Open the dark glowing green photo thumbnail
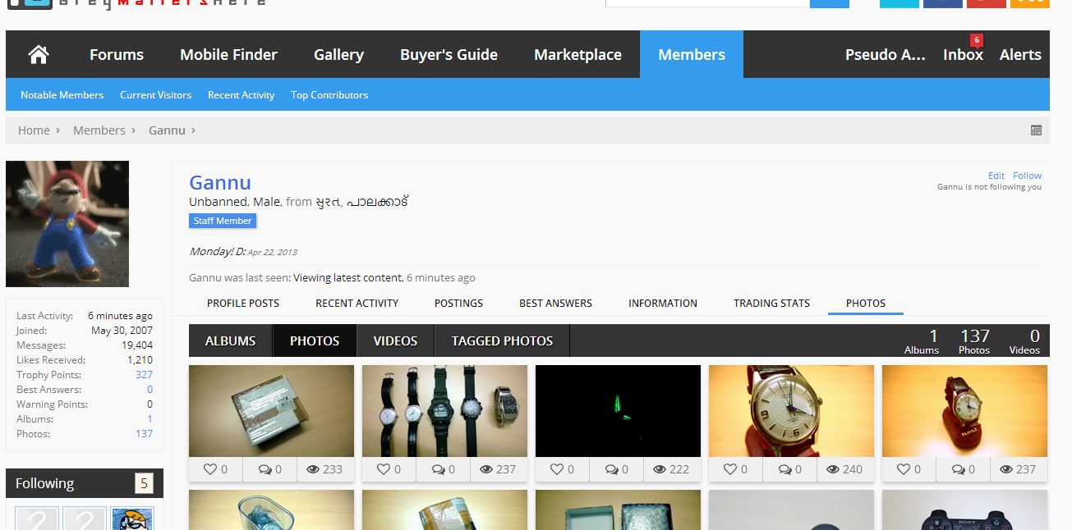Viewport: 1072px width, 530px height. click(618, 411)
